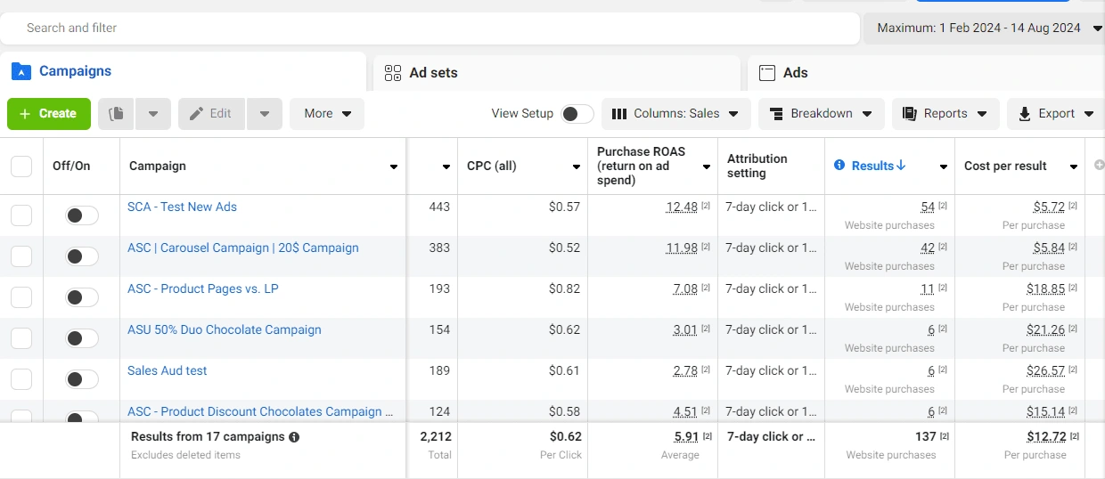1105x479 pixels.
Task: Expand the Columns: Sales dropdown
Action: 675,114
